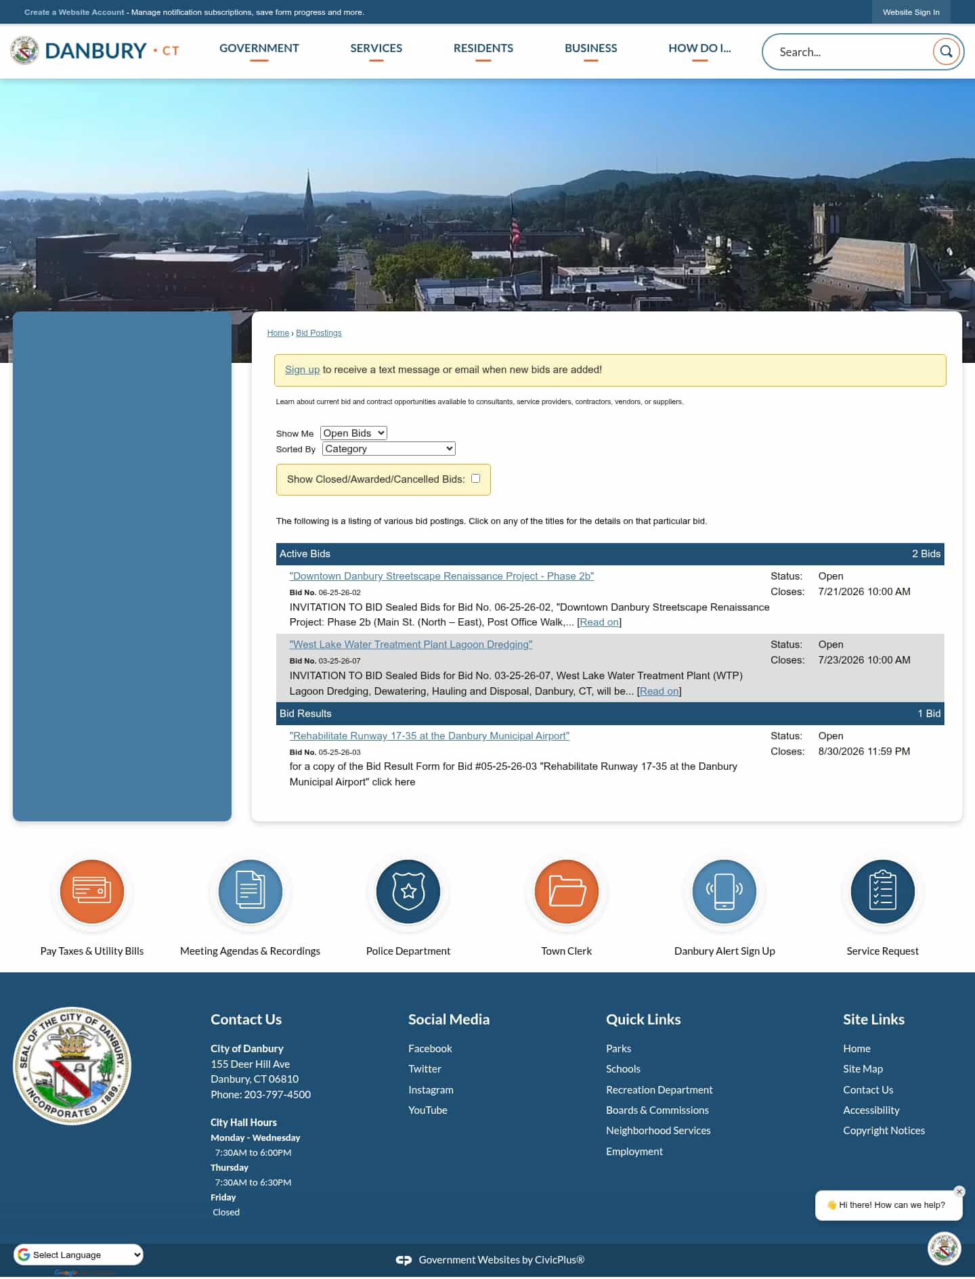The width and height of the screenshot is (975, 1279).
Task: Click Copyright Notices footer link
Action: (884, 1130)
